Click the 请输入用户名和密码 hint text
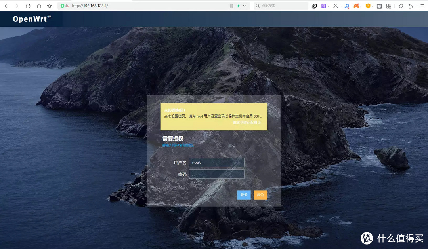The height and width of the screenshot is (249, 428). [x=178, y=145]
